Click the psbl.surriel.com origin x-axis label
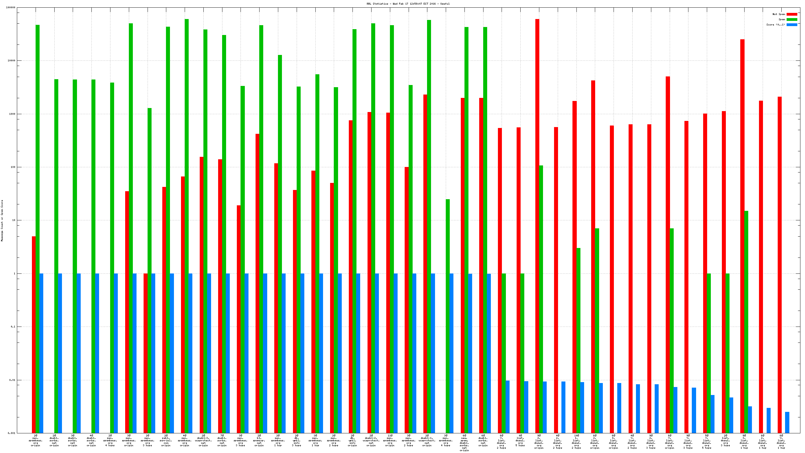Screen dimensions: 805x453 tap(166, 440)
